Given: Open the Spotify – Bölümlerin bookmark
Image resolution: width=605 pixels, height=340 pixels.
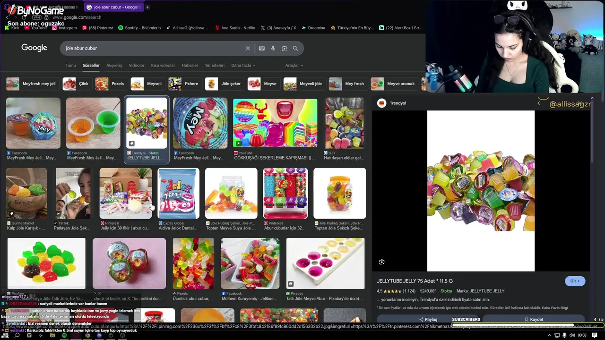Looking at the screenshot, I should 139,28.
